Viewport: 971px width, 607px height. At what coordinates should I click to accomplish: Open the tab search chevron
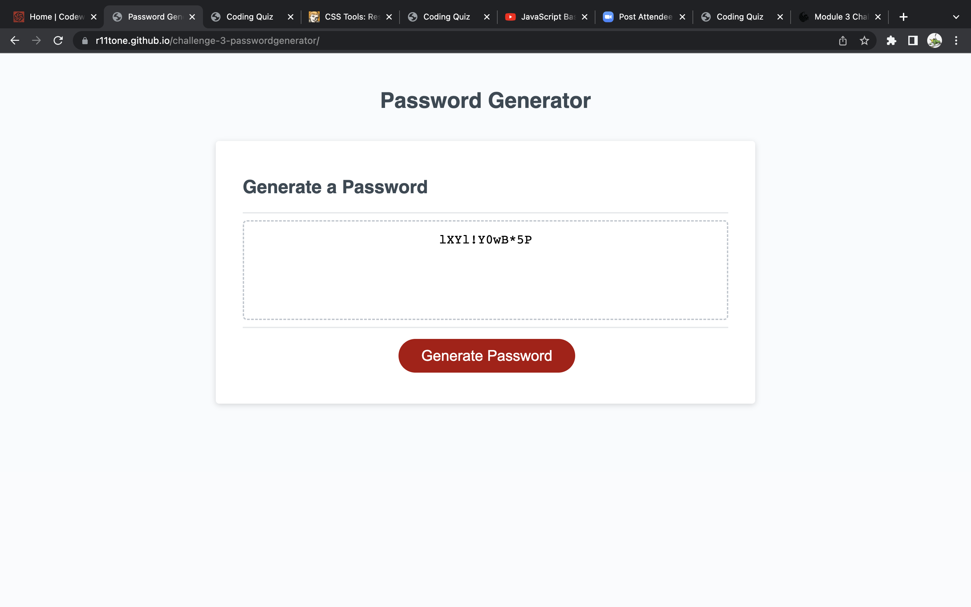point(956,17)
